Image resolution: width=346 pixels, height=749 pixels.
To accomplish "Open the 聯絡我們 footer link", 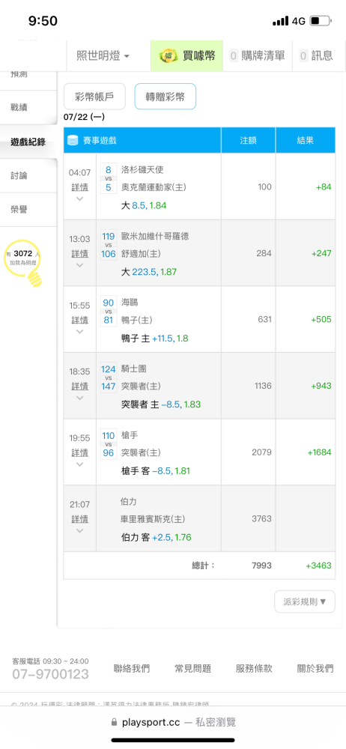I will tap(132, 668).
